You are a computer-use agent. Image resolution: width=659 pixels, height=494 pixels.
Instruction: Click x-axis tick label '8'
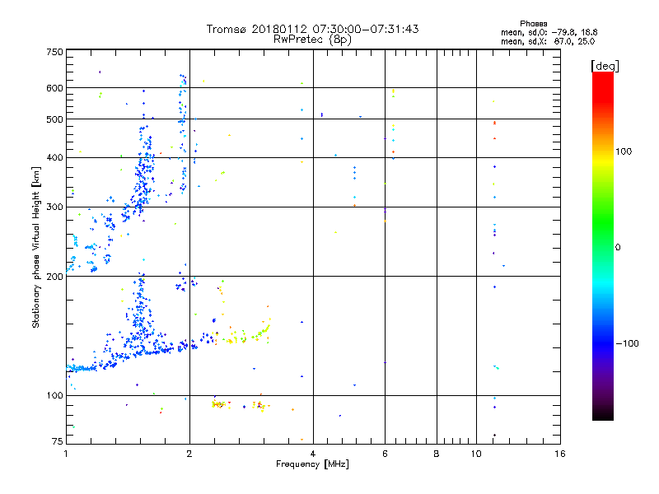(437, 454)
